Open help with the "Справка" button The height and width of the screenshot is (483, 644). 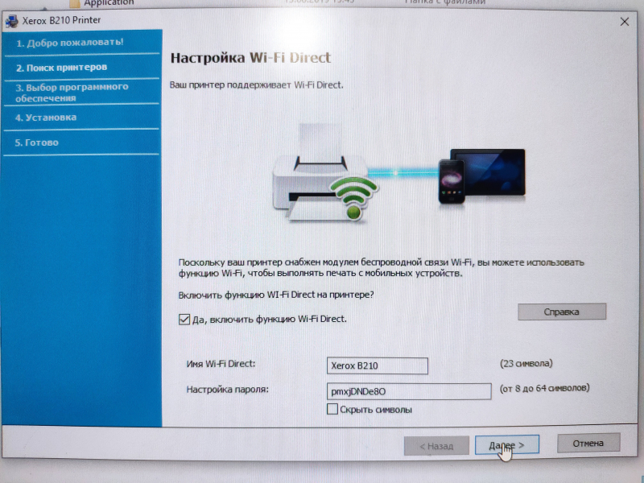click(x=561, y=312)
